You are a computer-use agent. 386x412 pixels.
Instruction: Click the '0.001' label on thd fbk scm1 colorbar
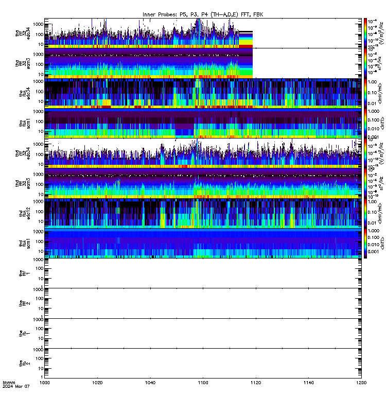373,252
